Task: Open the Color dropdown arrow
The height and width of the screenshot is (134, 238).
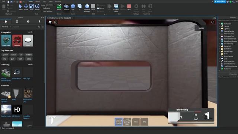Action: [x=93, y=12]
